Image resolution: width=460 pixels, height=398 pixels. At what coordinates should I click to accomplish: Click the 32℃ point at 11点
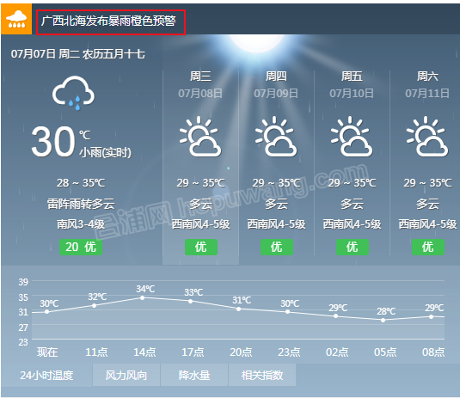[95, 306]
